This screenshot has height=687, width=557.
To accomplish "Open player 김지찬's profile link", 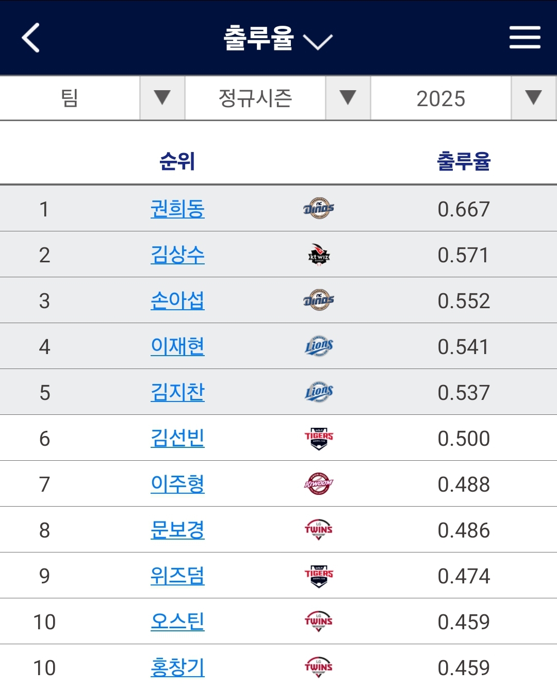I will pyautogui.click(x=177, y=392).
